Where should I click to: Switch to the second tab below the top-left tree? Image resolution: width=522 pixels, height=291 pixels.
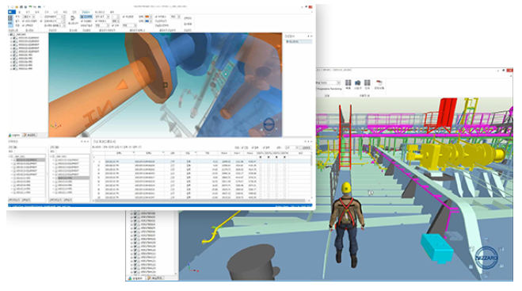coord(31,136)
